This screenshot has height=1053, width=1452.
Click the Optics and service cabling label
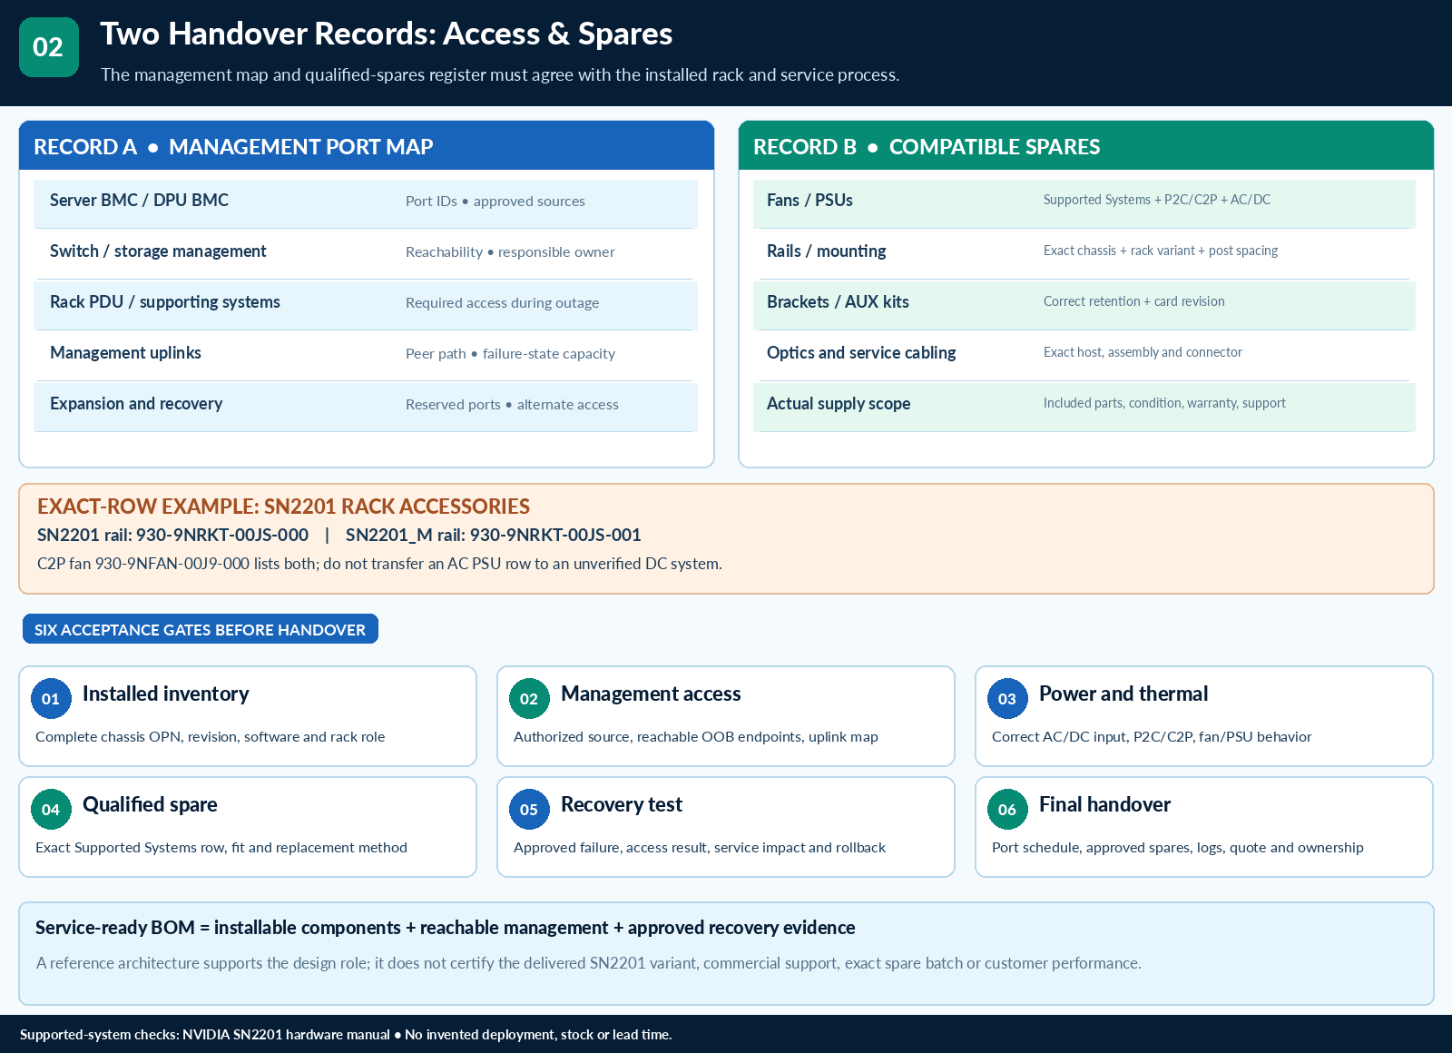pos(861,353)
